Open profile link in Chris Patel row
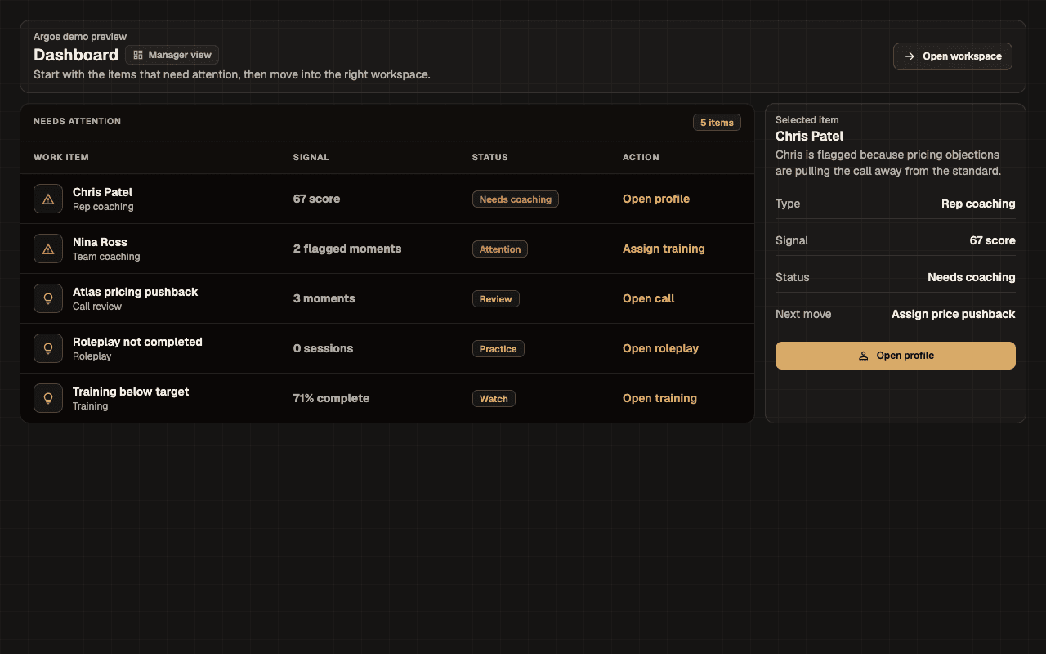 click(x=656, y=199)
